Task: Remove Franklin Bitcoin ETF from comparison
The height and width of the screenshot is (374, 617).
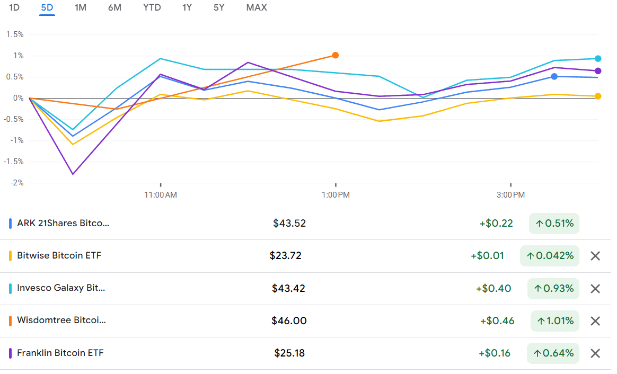Action: coord(595,353)
